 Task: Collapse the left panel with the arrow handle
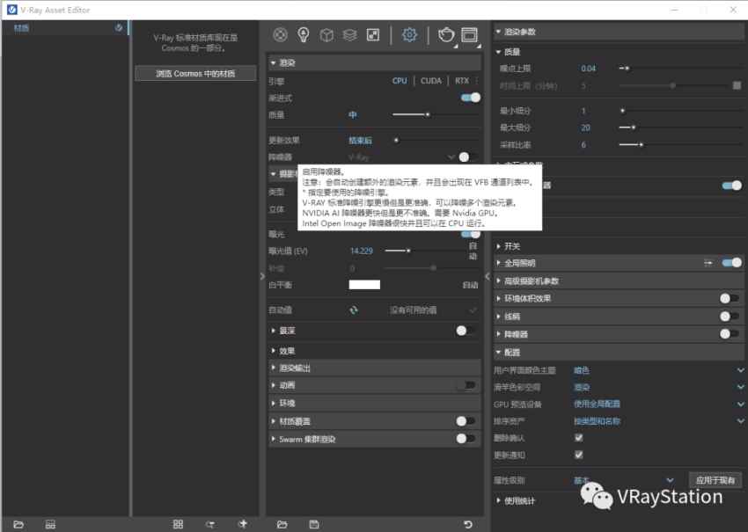pos(262,276)
